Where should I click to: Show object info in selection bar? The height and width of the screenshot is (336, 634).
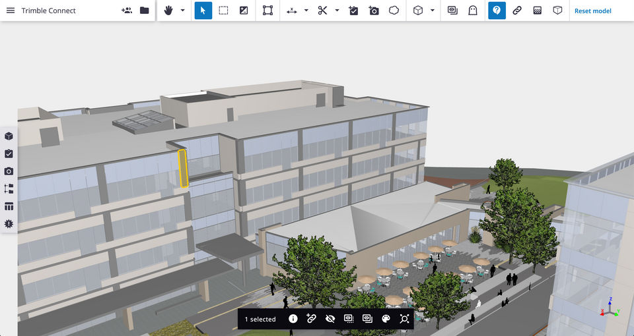click(x=293, y=319)
